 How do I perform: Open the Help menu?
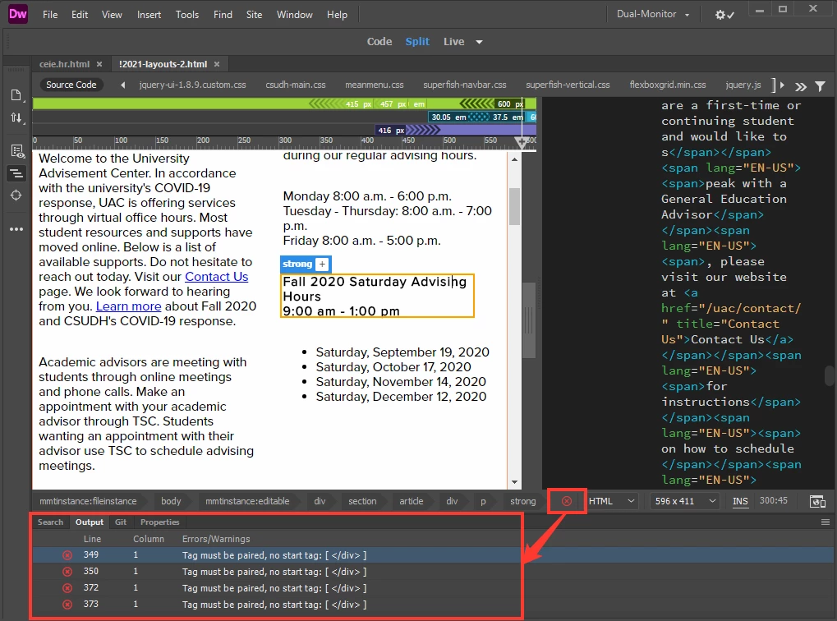click(337, 15)
